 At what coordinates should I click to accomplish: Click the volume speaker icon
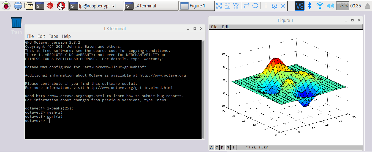(330, 6)
